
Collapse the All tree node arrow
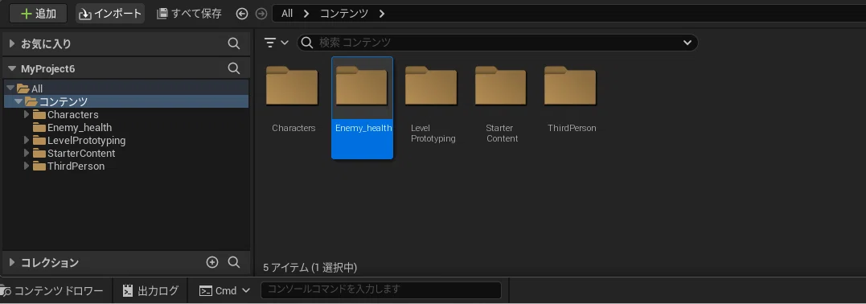[10, 88]
